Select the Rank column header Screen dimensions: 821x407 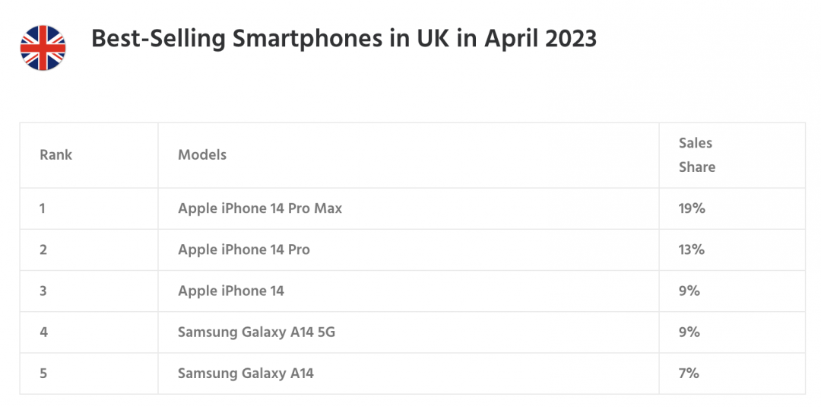[56, 155]
